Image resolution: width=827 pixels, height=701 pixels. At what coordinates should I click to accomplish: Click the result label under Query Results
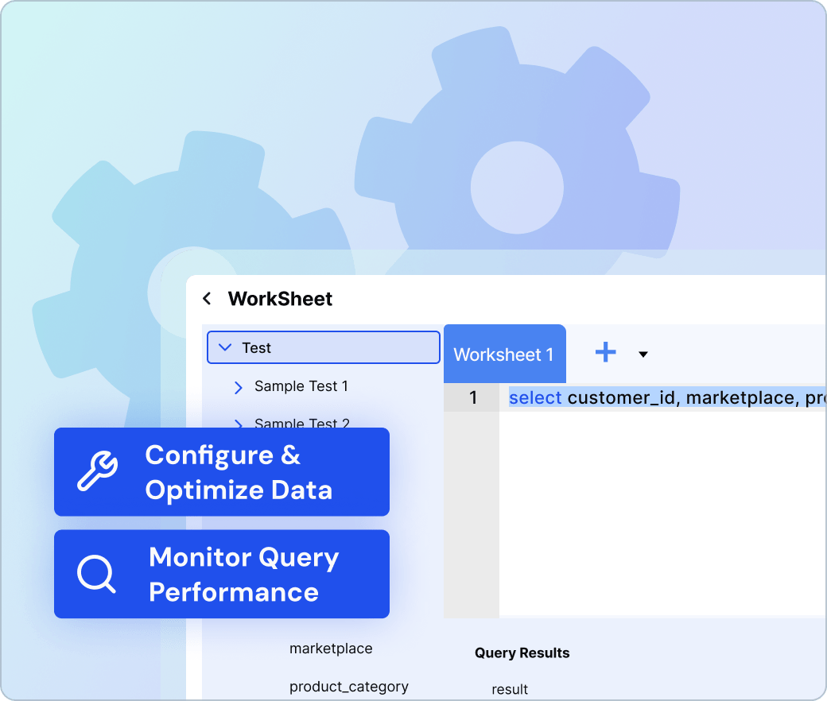pos(510,689)
